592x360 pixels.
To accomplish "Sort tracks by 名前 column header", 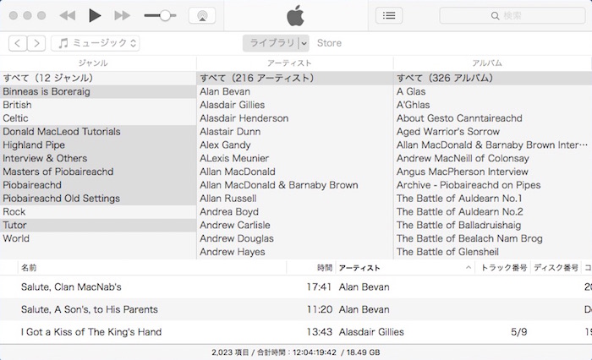I will click(30, 268).
